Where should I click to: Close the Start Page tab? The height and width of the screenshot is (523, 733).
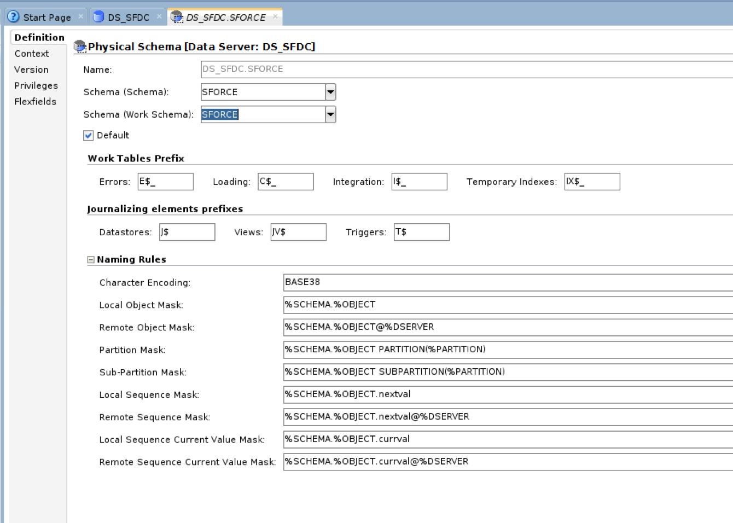point(80,15)
